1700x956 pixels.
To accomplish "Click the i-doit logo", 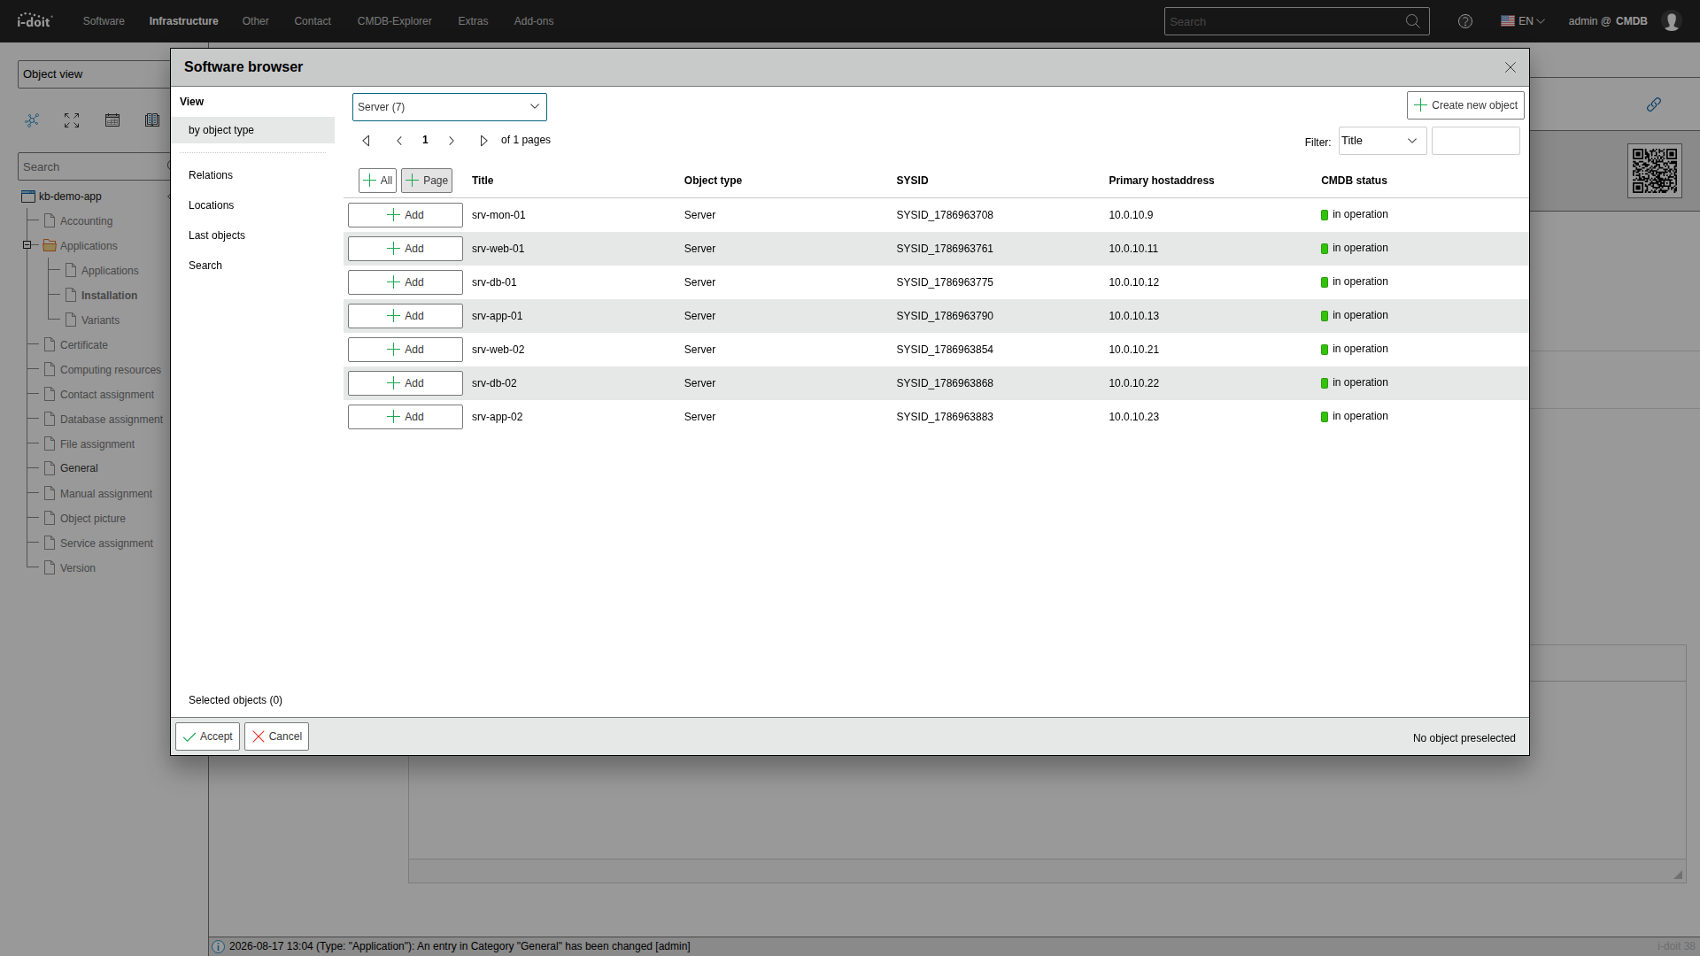I will 35,20.
